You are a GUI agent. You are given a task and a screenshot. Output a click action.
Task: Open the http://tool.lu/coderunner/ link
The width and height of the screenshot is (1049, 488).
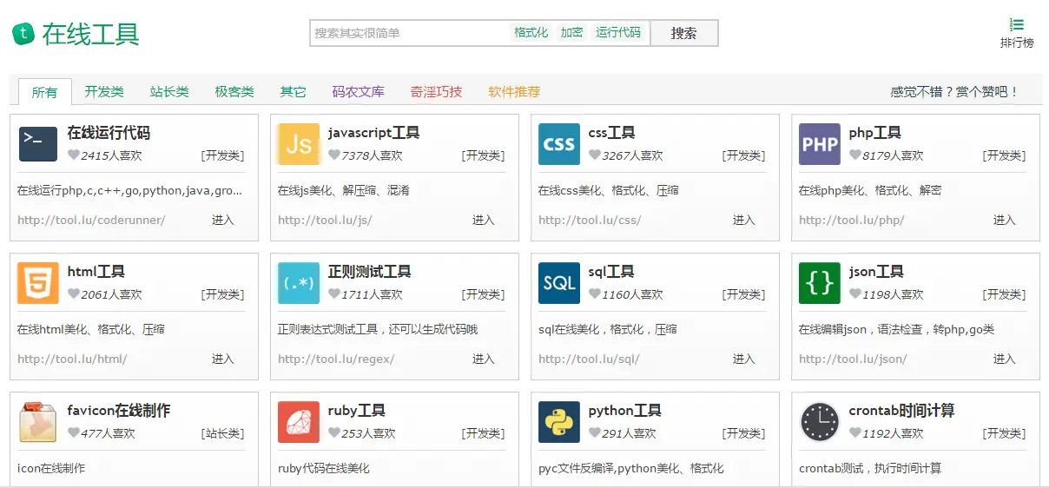click(91, 221)
